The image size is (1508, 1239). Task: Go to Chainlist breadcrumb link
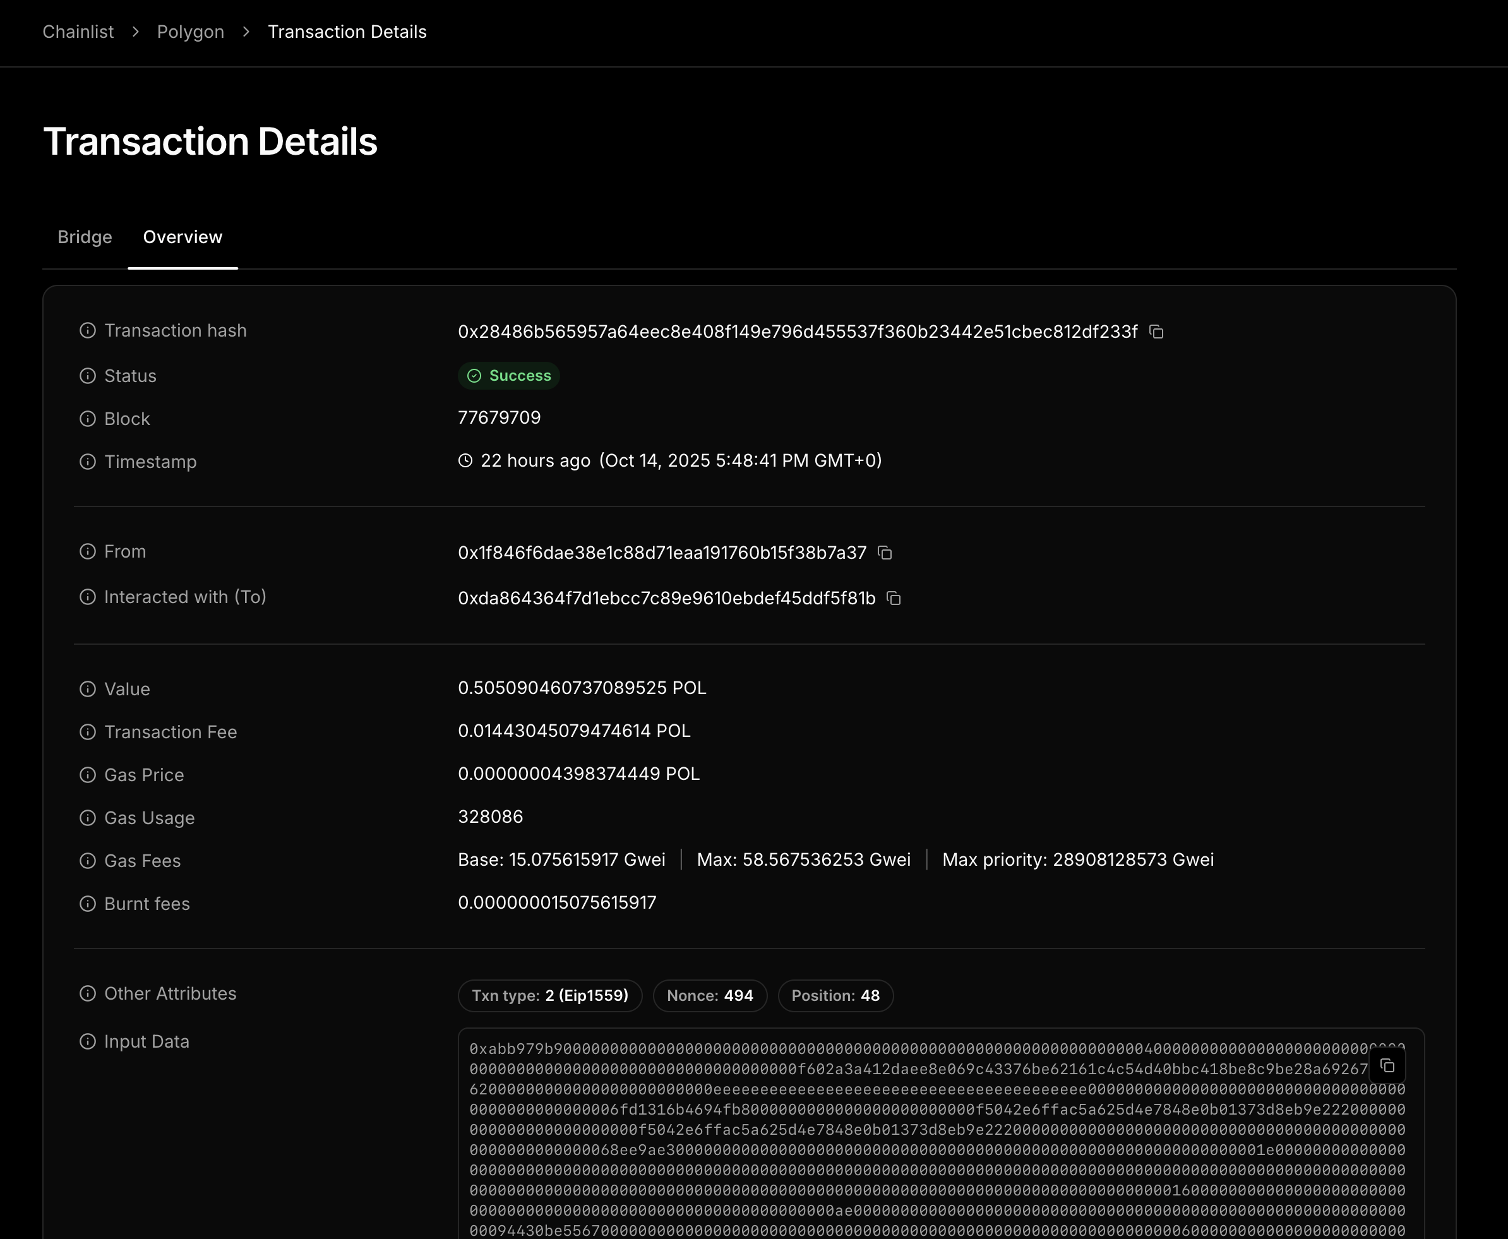[x=78, y=32]
